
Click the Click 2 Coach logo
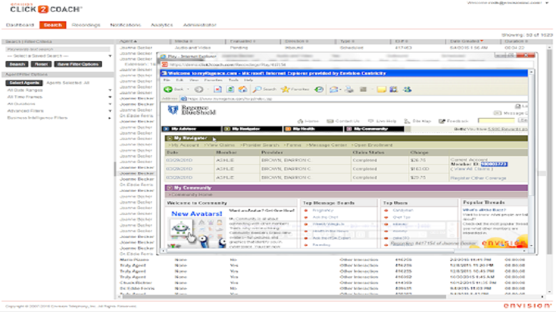point(46,7)
